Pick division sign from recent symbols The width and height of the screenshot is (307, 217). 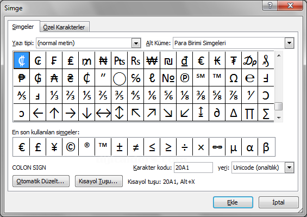(x=184, y=147)
